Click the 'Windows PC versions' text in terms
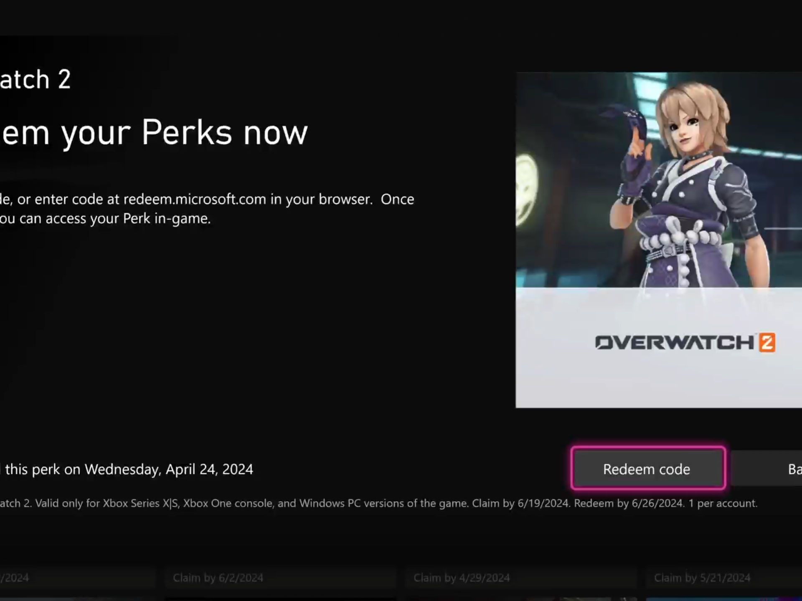The image size is (802, 601). click(352, 503)
